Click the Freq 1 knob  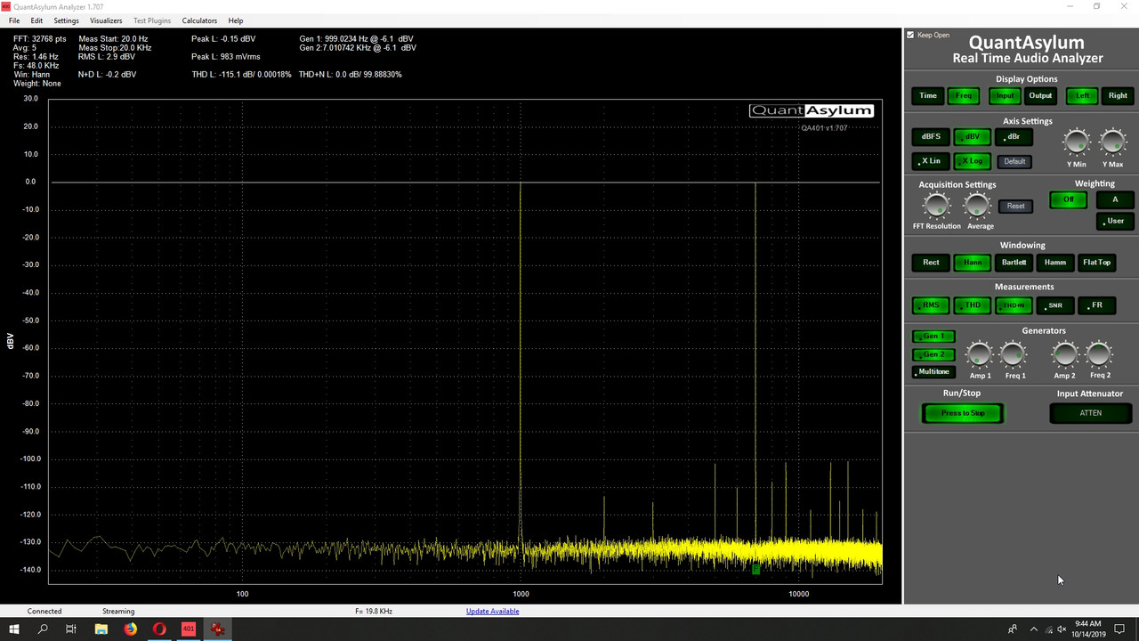(x=1014, y=354)
